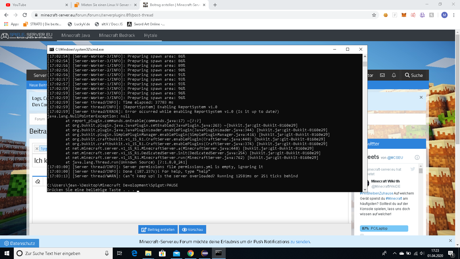The width and height of the screenshot is (460, 259).
Task: Open Action Center notifications icon
Action: click(451, 254)
